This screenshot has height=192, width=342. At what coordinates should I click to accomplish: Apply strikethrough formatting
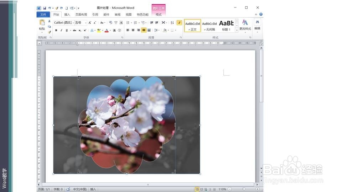point(74,30)
